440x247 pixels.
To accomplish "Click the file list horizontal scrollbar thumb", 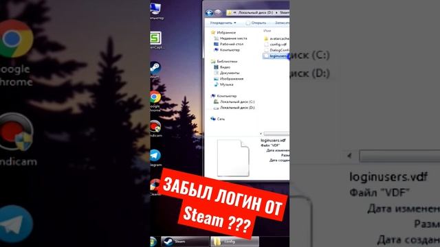I will (276, 134).
